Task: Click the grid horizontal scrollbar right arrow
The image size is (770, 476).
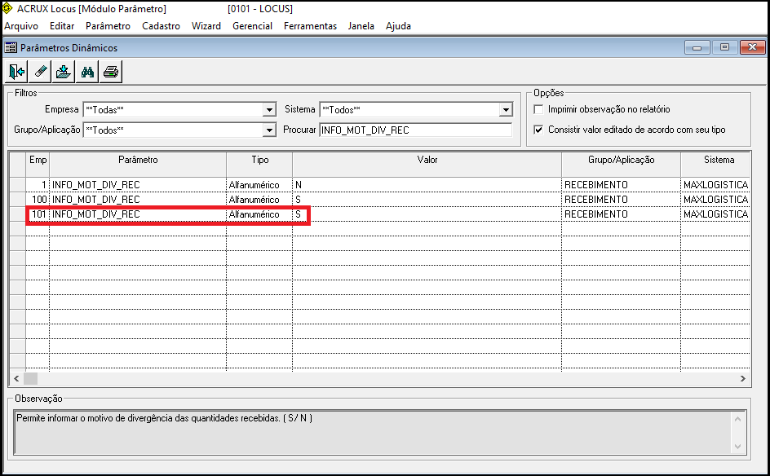Action: (742, 378)
